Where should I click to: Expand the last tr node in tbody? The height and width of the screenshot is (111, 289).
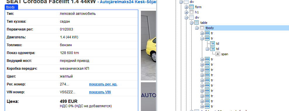pyautogui.click(x=202, y=106)
